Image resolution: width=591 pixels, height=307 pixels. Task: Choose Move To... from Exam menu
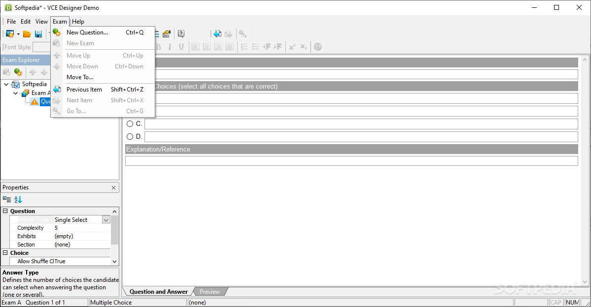(x=103, y=77)
